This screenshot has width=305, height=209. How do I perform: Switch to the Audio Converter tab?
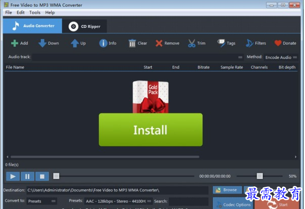point(32,26)
